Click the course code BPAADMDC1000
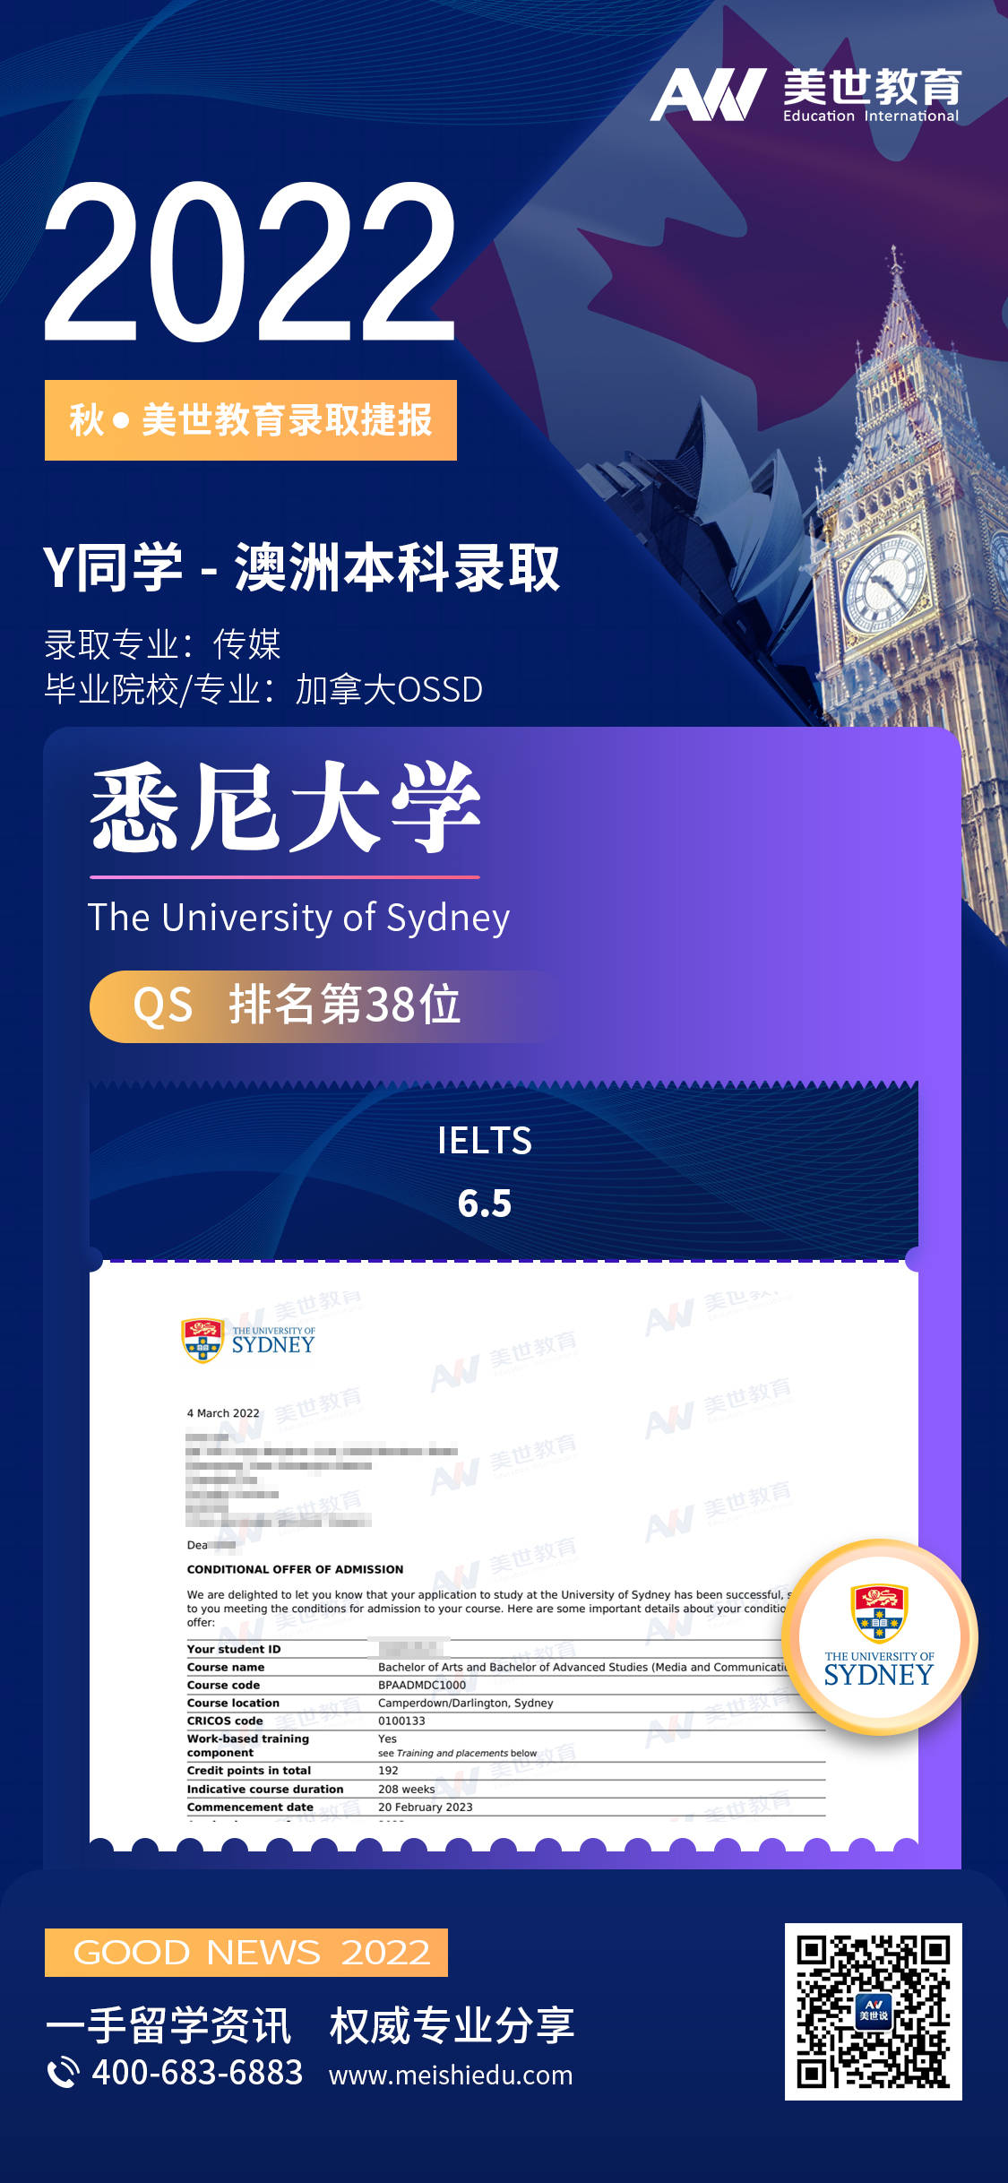This screenshot has height=2183, width=1008. pos(422,1685)
